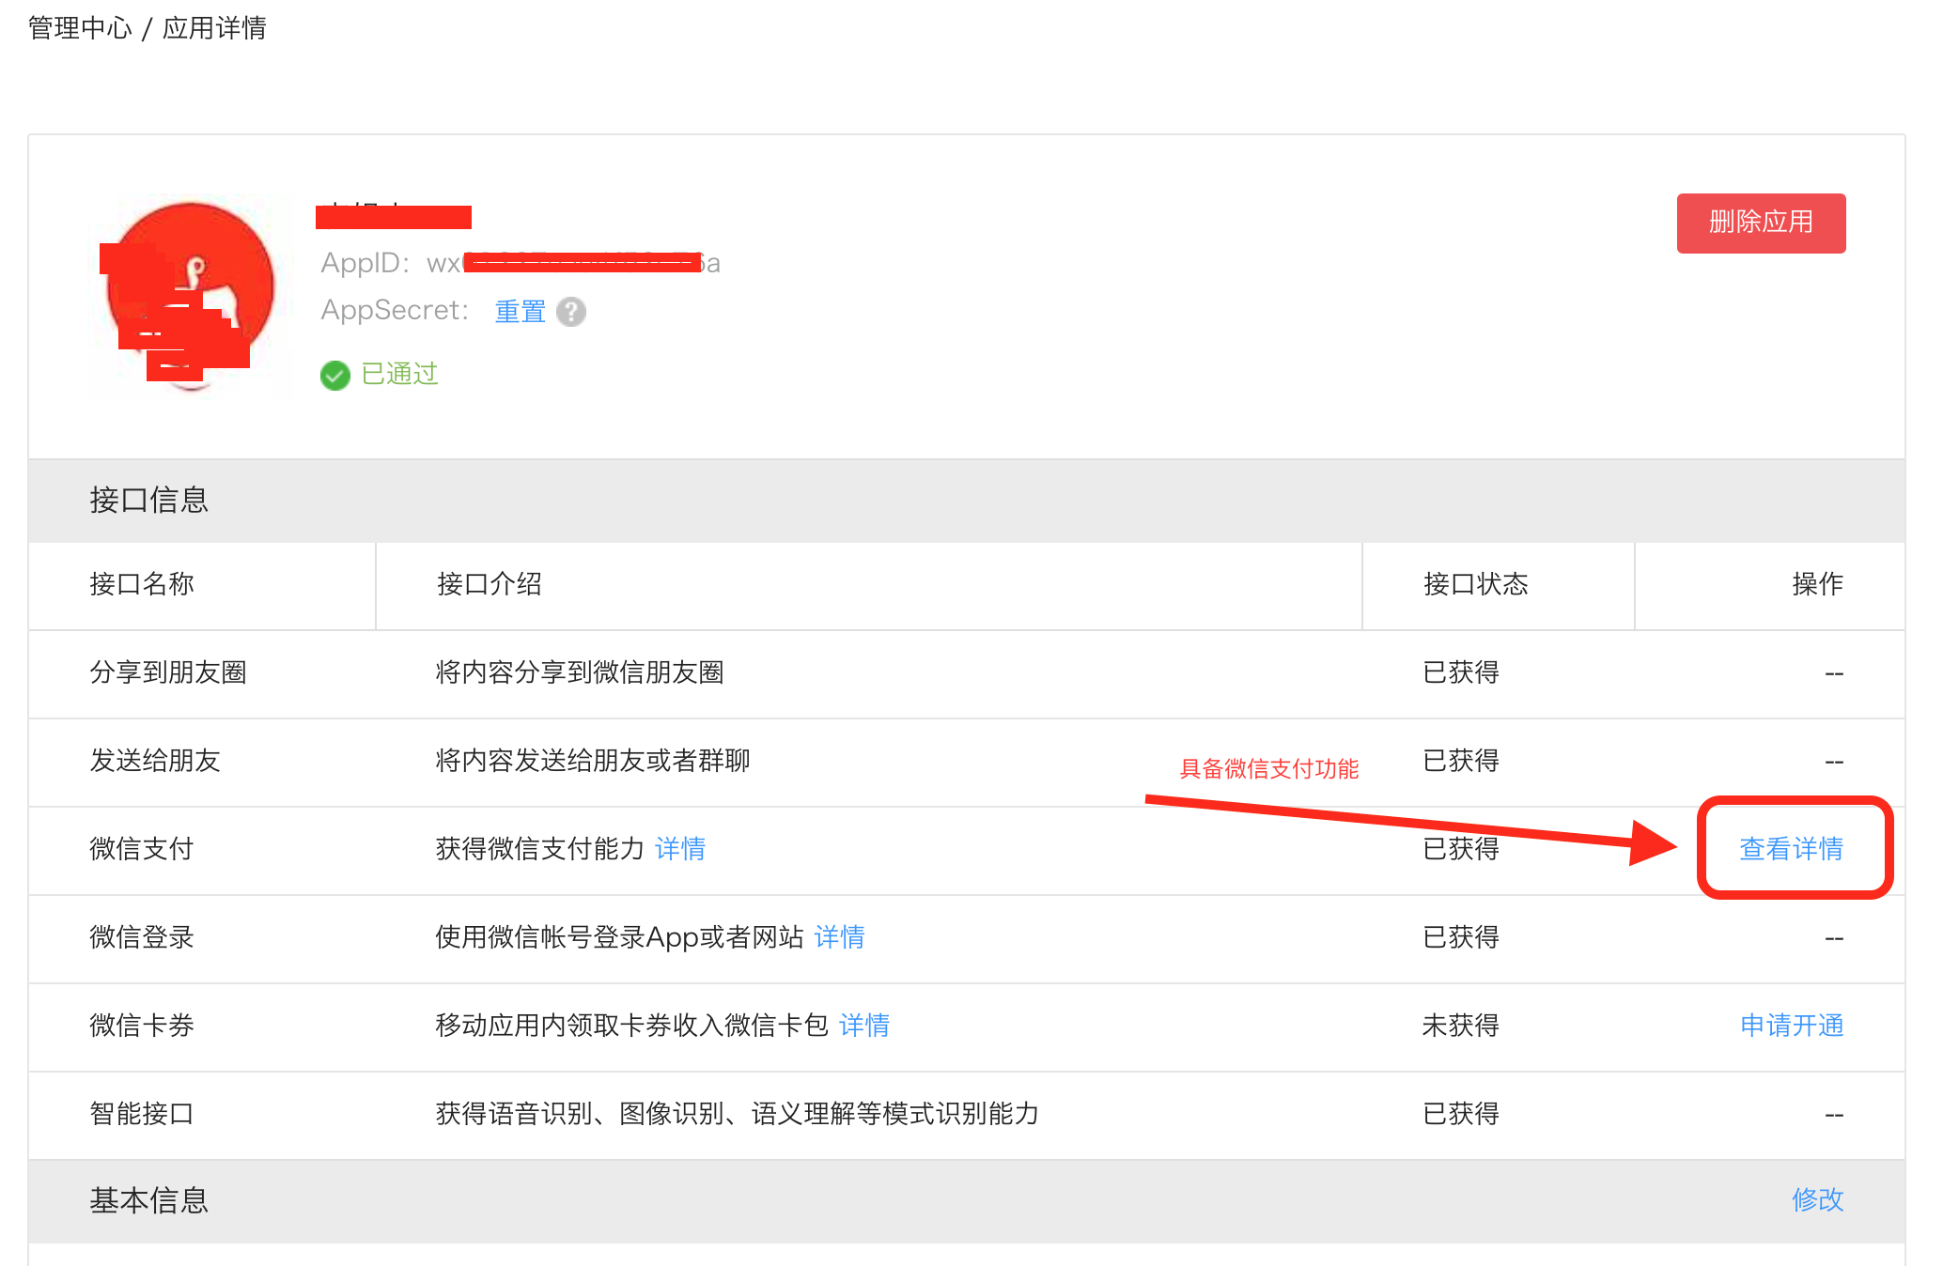This screenshot has width=1943, height=1266.
Task: Select the 智能接口 interface name
Action: pyautogui.click(x=142, y=1114)
